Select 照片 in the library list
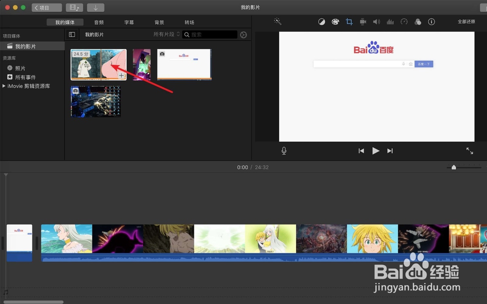Viewport: 487px width, 304px height. pos(16,68)
